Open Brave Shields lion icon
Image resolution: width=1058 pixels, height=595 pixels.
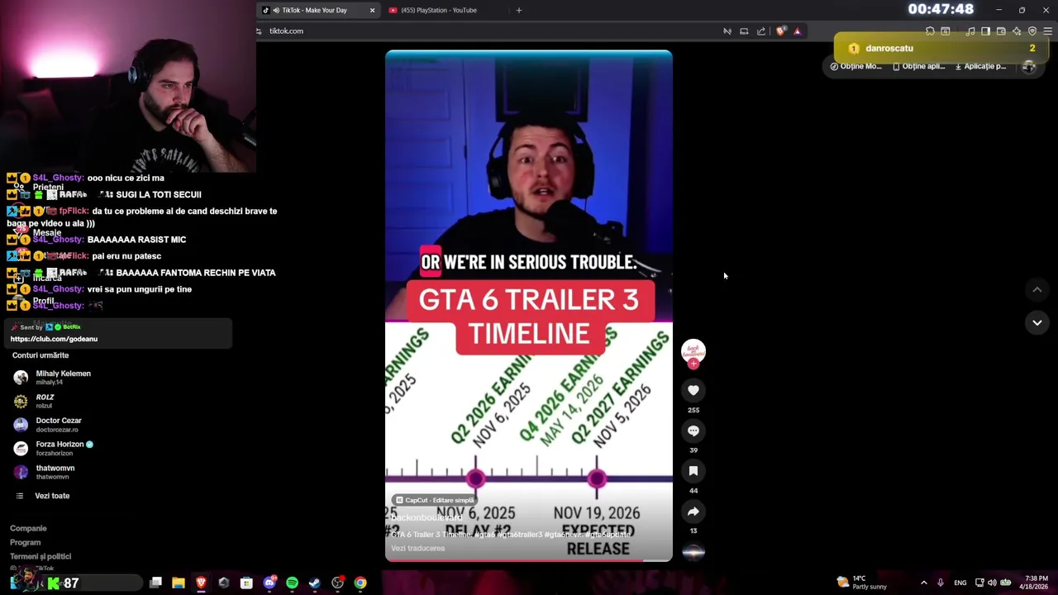coord(780,31)
